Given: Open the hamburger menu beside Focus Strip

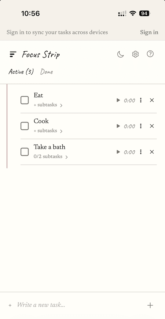Looking at the screenshot, I should click(13, 54).
